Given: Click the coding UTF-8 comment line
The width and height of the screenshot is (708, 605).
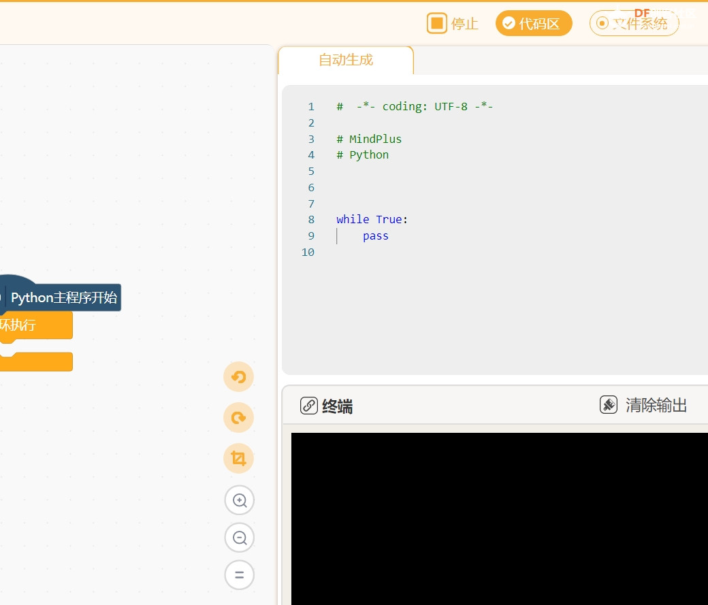Looking at the screenshot, I should coord(415,107).
